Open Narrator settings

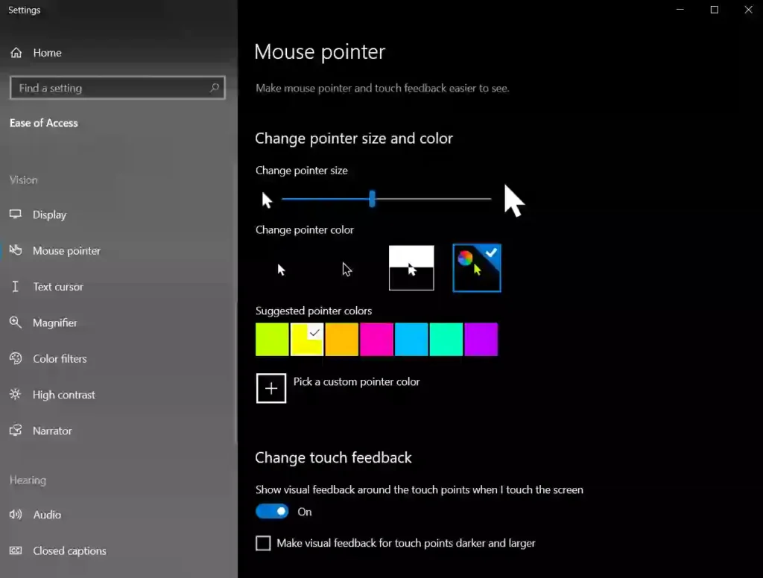(x=51, y=431)
